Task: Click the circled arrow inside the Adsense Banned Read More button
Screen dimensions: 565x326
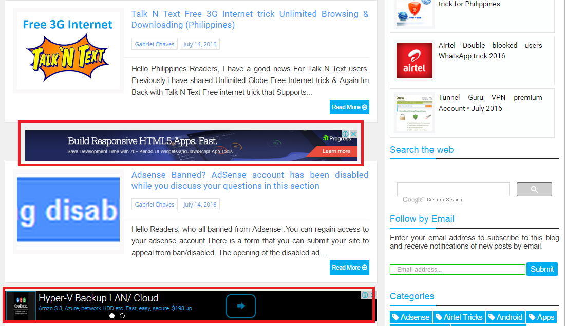Action: click(x=365, y=268)
